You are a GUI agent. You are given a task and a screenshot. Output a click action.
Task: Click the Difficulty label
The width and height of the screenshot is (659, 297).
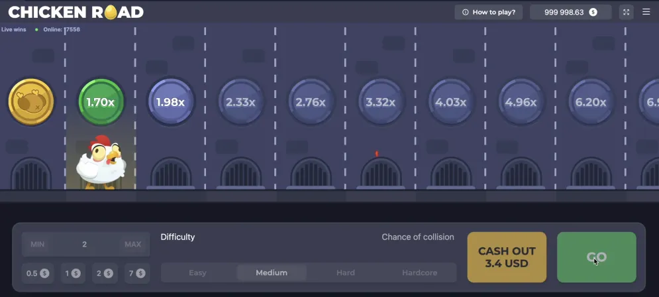click(177, 237)
